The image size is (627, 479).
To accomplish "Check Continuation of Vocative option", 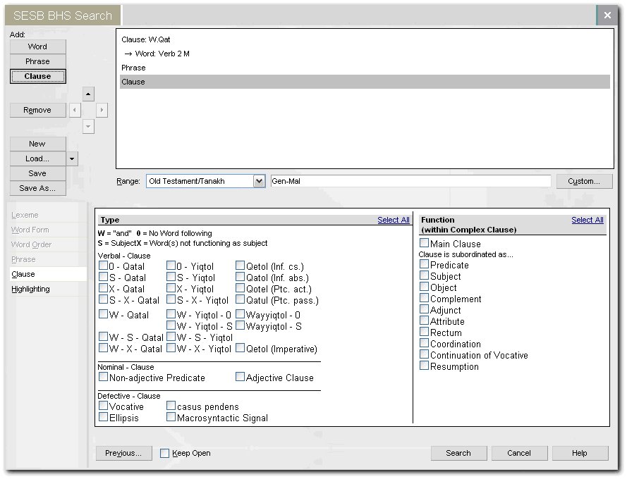I will point(425,354).
